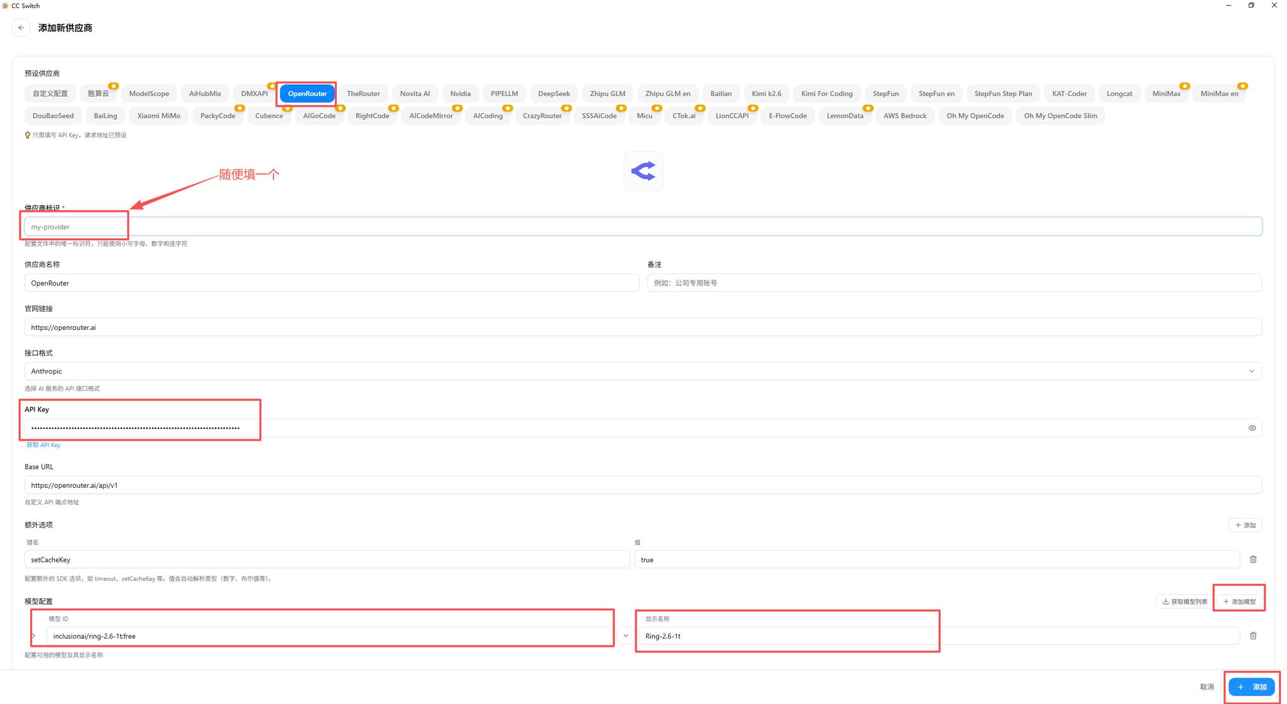Go back using the arrow button

point(21,28)
